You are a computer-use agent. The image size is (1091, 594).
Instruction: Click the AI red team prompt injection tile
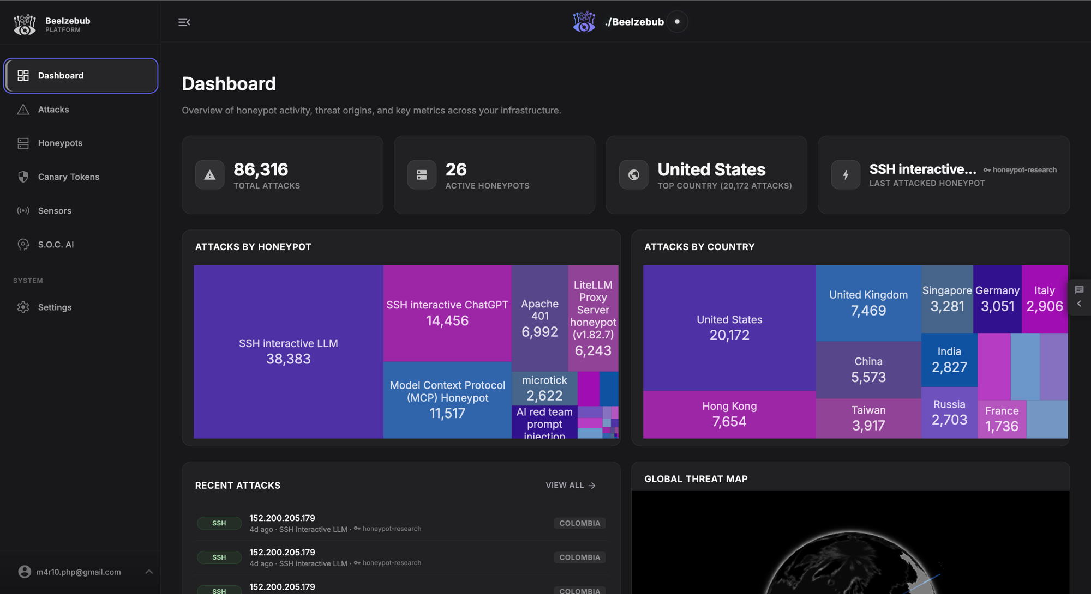click(x=544, y=422)
